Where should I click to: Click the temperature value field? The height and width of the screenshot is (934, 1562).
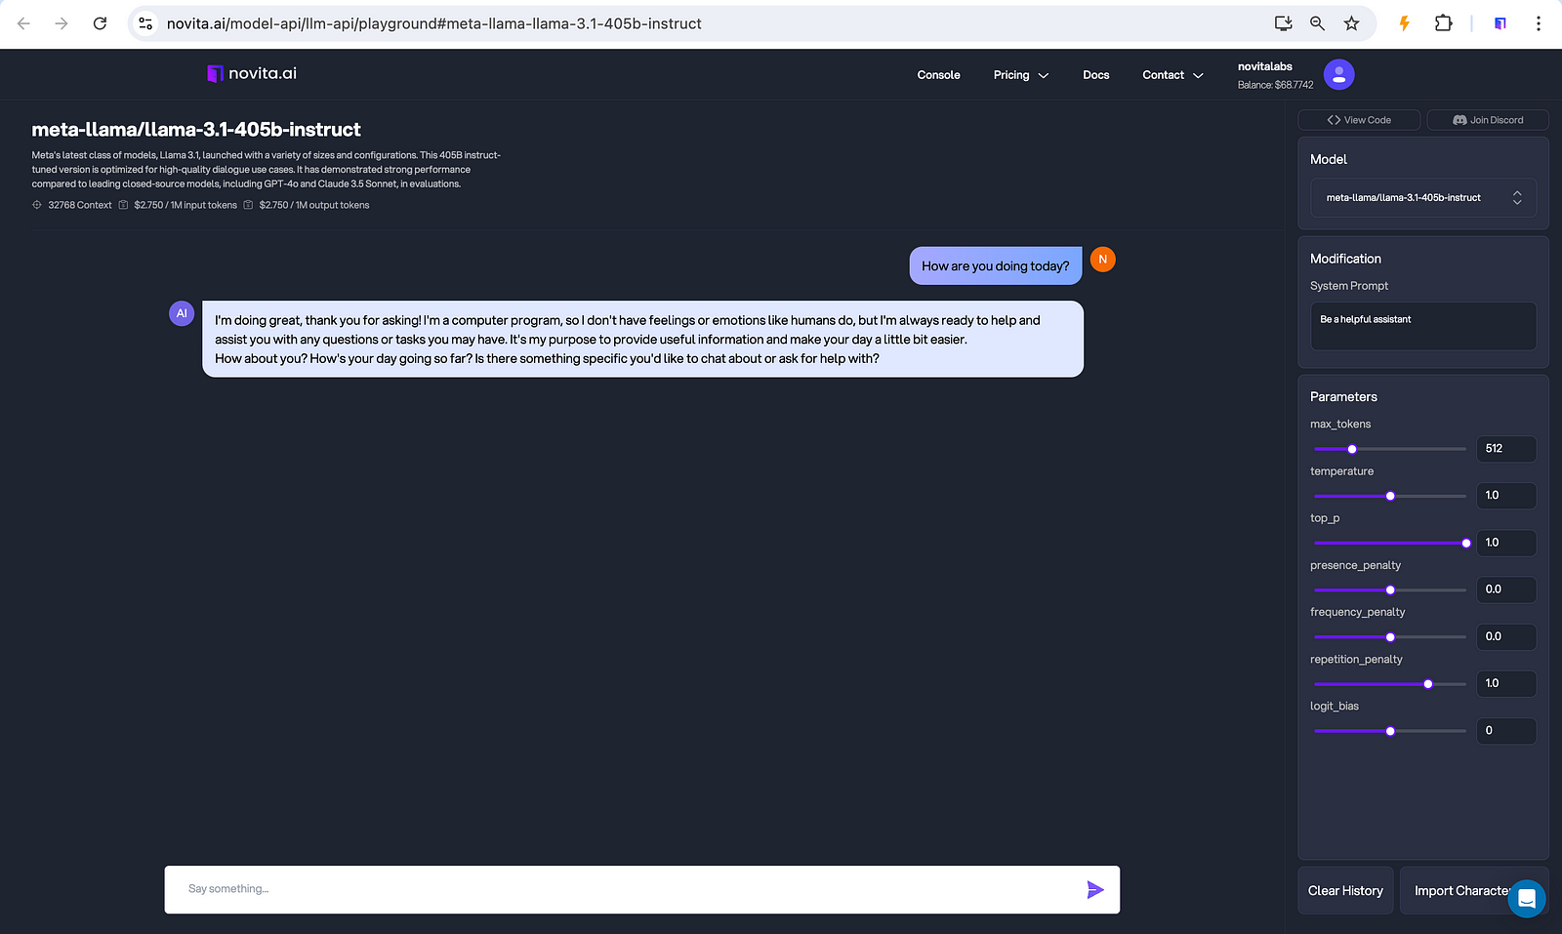click(x=1506, y=496)
